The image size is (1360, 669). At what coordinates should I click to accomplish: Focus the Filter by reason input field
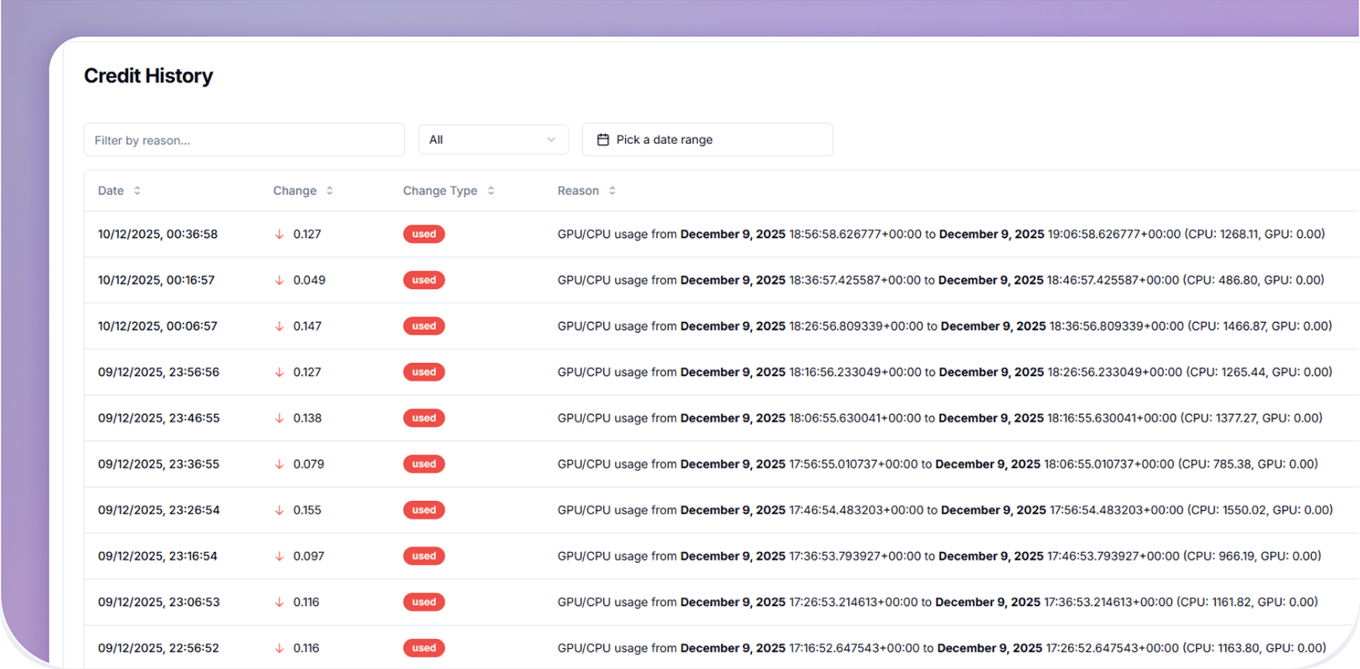point(244,140)
